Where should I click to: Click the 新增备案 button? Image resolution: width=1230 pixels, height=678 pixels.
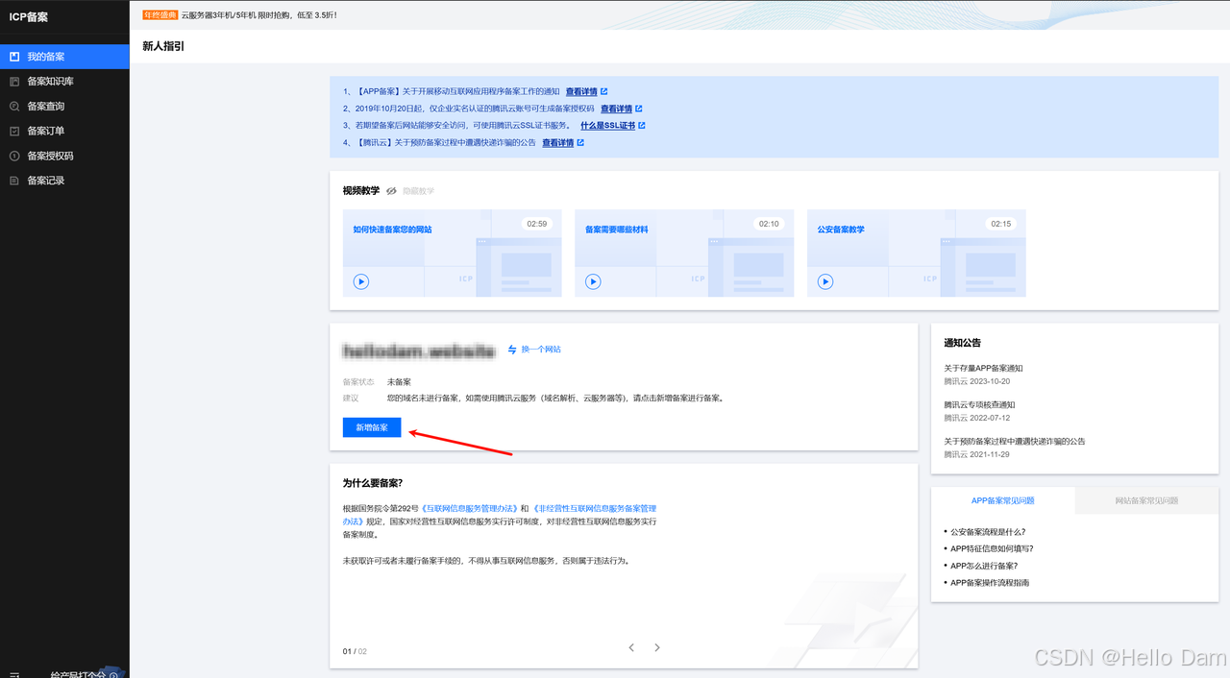[371, 427]
